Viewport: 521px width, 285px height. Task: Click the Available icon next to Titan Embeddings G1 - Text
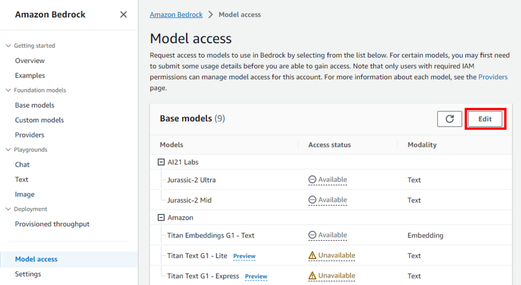312,235
